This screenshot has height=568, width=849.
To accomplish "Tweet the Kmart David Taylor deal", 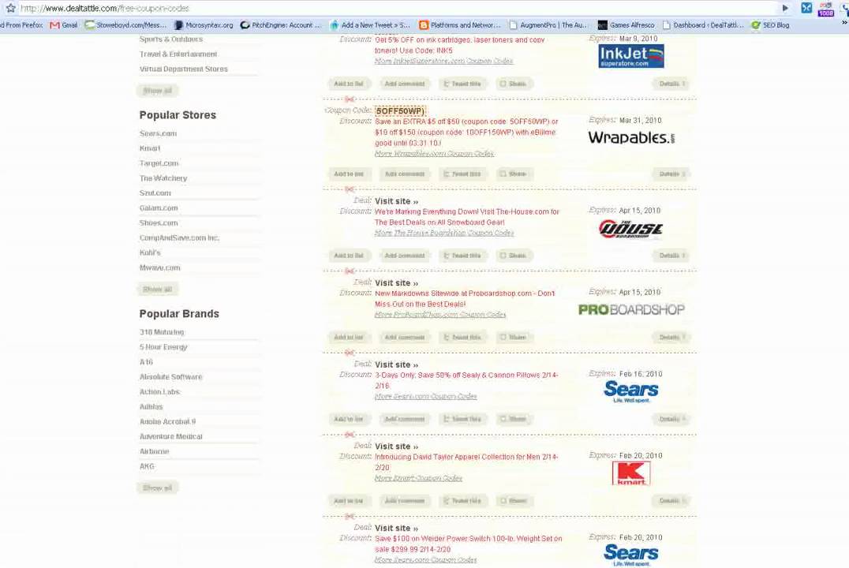I will pos(462,501).
